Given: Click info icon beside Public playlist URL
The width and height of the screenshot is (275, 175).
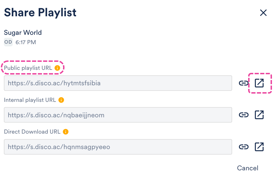Looking at the screenshot, I should point(57,68).
